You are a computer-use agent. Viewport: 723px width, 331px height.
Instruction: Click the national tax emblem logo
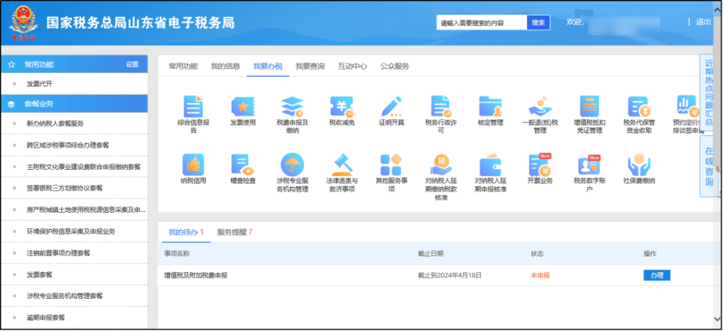tap(23, 23)
